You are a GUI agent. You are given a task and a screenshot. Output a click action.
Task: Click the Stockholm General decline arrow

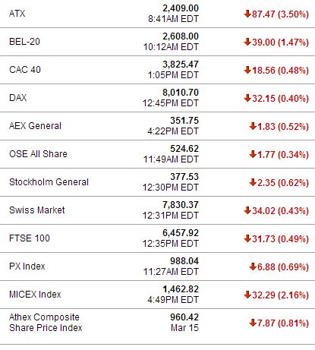253,182
